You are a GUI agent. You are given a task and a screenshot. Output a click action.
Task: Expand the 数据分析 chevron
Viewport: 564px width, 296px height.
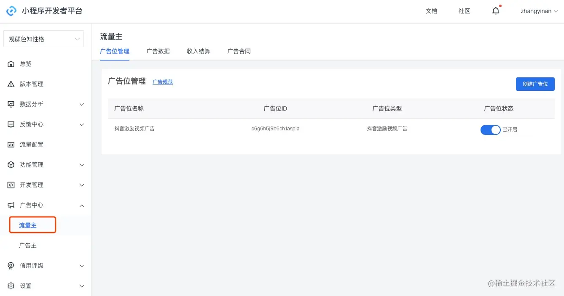(x=82, y=104)
